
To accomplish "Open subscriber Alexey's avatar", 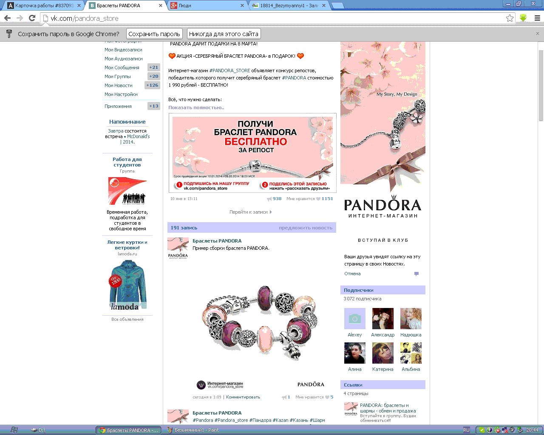I will point(355,319).
